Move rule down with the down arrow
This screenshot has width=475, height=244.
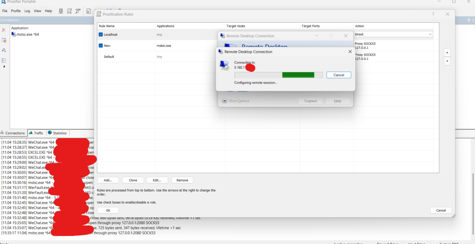click(x=447, y=61)
